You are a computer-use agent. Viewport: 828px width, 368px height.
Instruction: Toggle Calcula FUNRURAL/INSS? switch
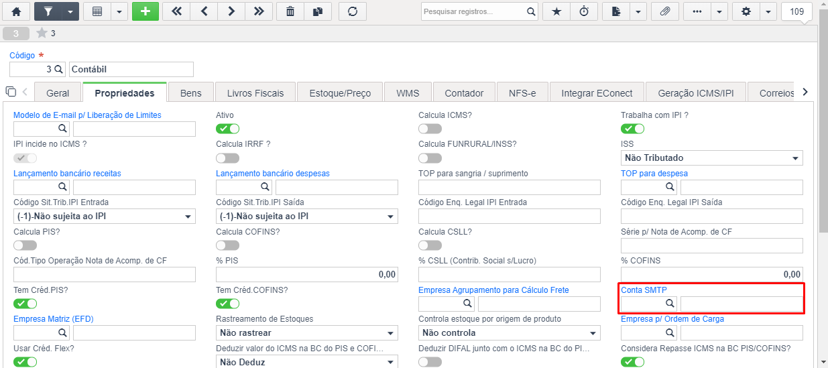(430, 158)
